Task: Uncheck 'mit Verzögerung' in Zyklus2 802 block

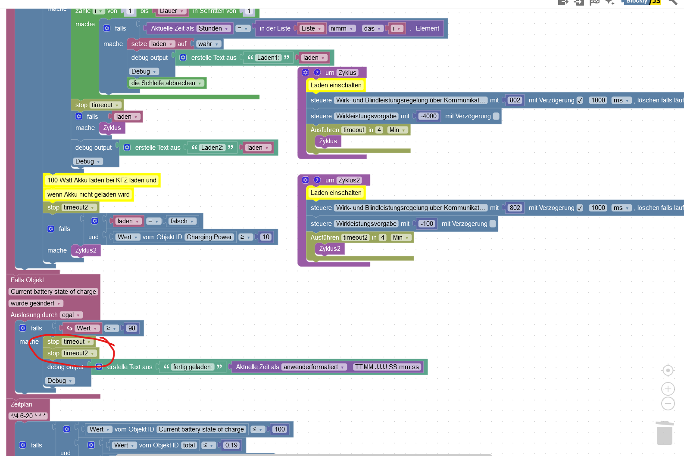Action: coord(580,208)
